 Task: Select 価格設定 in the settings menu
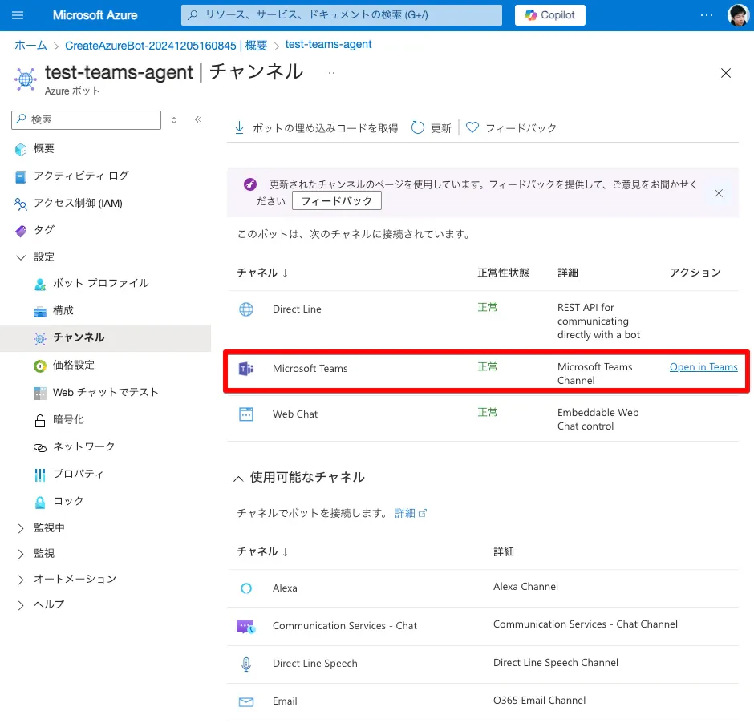(73, 365)
